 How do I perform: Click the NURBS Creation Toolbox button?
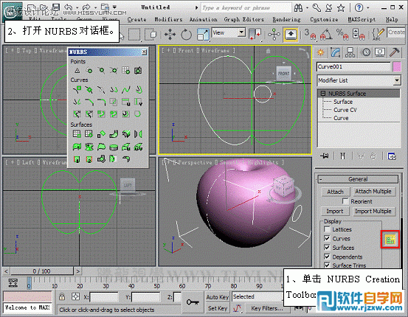(x=390, y=240)
